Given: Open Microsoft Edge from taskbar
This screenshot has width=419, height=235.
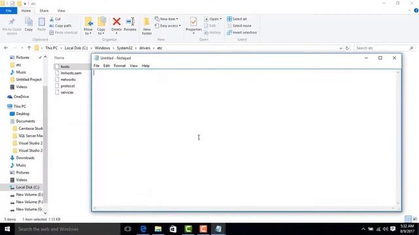Looking at the screenshot, I should click(x=143, y=229).
